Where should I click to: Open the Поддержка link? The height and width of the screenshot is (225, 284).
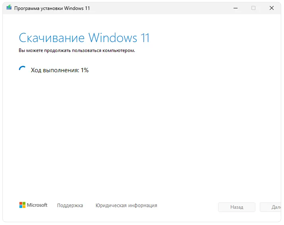(x=70, y=206)
